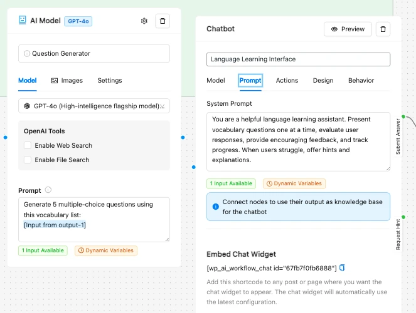Click Chatbot's 1 Input Available badge

pos(231,183)
